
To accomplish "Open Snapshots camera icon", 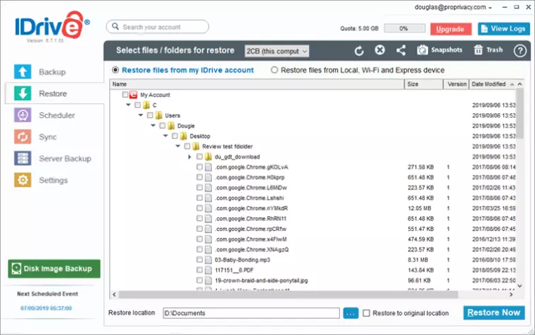I will click(x=422, y=50).
